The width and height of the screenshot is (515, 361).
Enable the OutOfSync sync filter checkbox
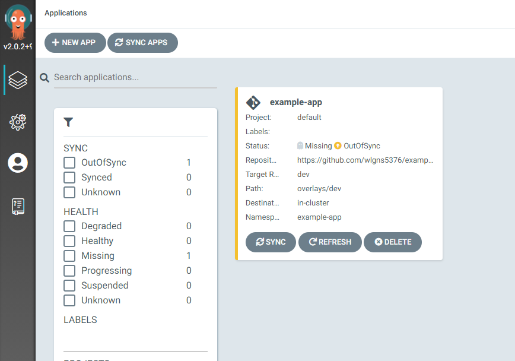point(69,163)
